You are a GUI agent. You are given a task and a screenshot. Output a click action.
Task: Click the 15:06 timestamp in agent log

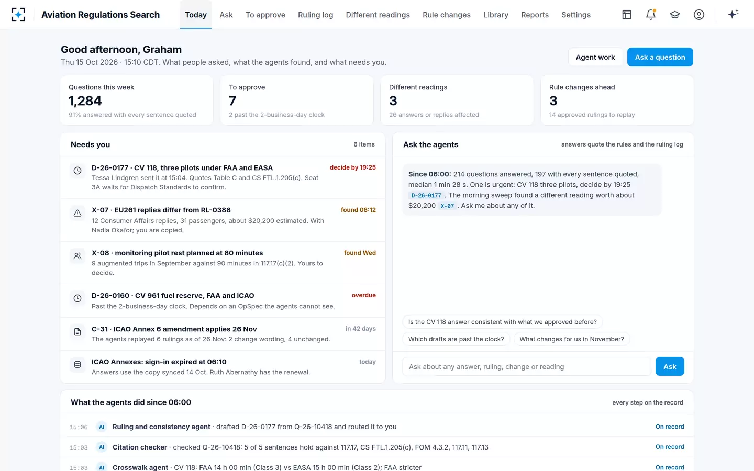(79, 427)
